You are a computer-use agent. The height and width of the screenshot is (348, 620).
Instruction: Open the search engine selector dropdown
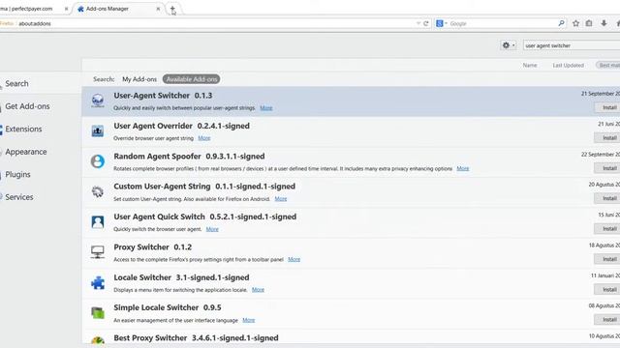coord(442,23)
